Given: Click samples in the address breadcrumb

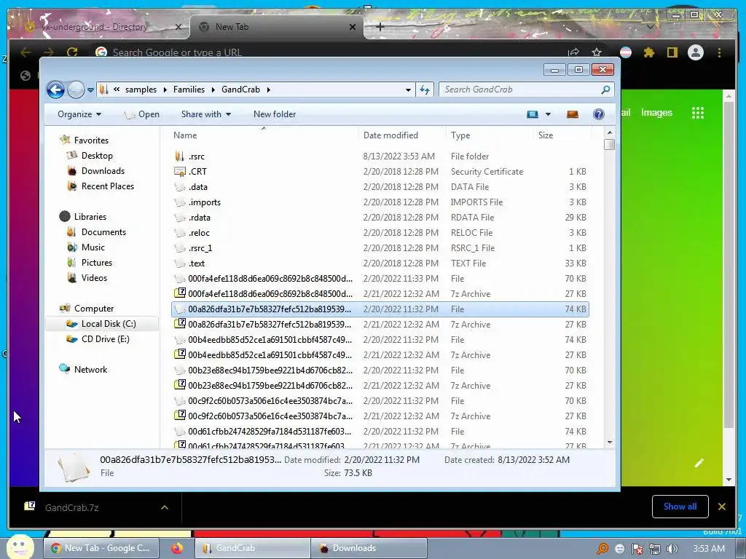Looking at the screenshot, I should click(x=141, y=90).
